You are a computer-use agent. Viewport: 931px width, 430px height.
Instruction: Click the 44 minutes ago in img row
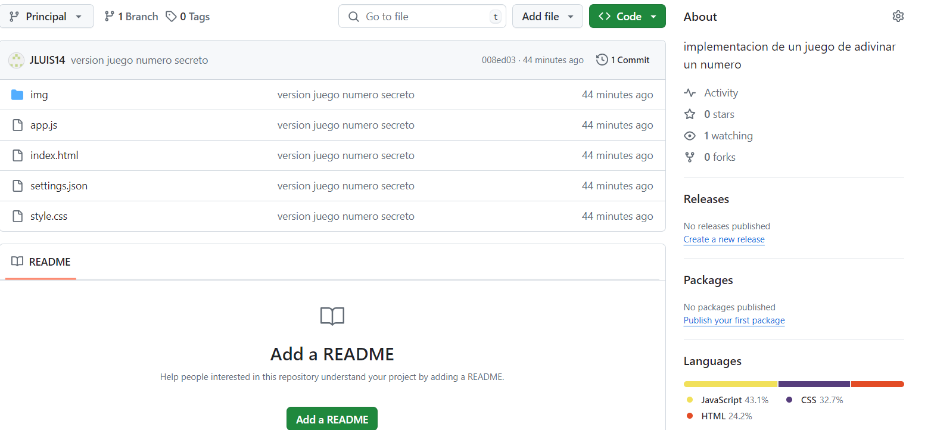(618, 95)
